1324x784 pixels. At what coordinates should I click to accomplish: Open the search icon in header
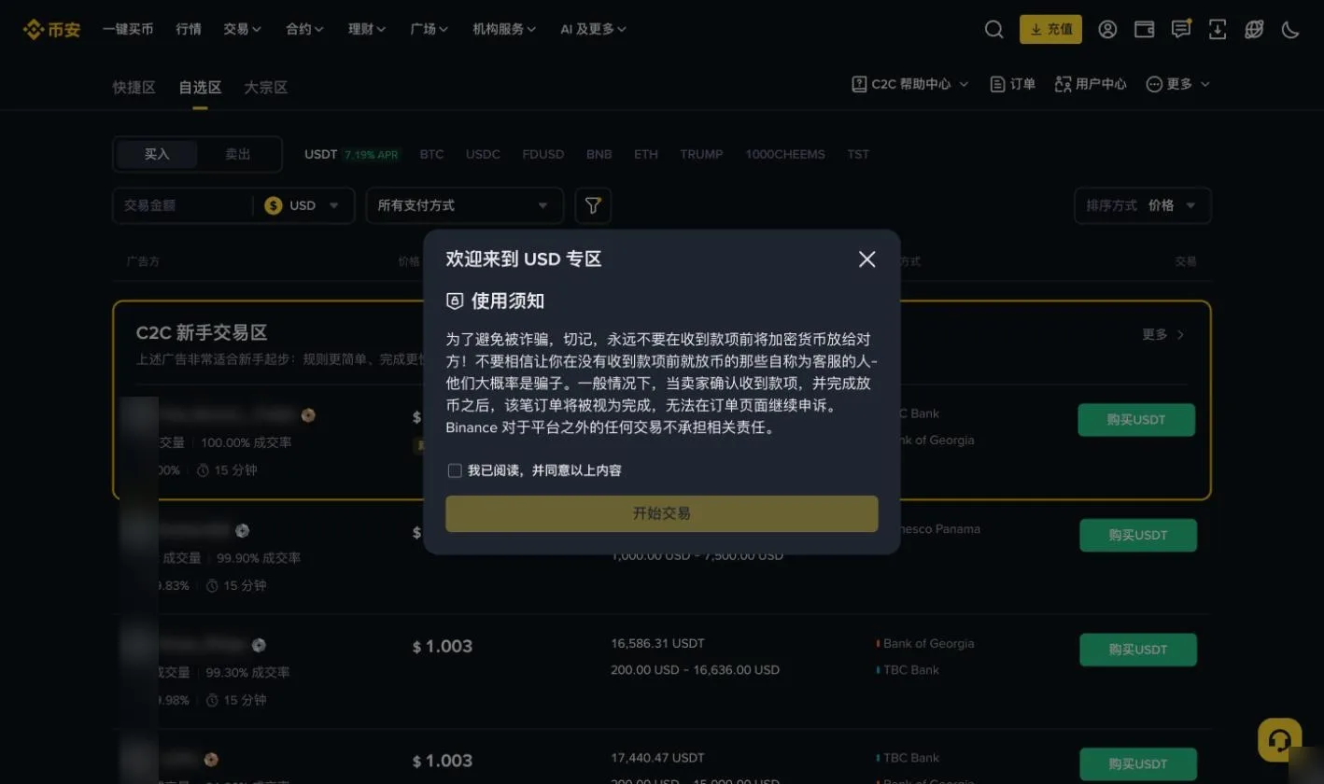point(993,29)
